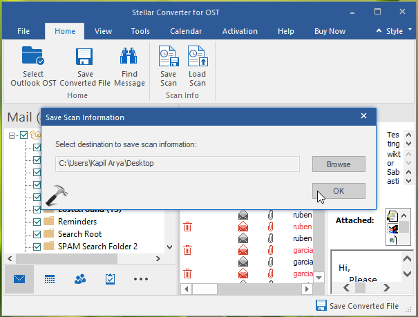
Task: Click the status bar Save Converted File icon
Action: click(x=321, y=305)
